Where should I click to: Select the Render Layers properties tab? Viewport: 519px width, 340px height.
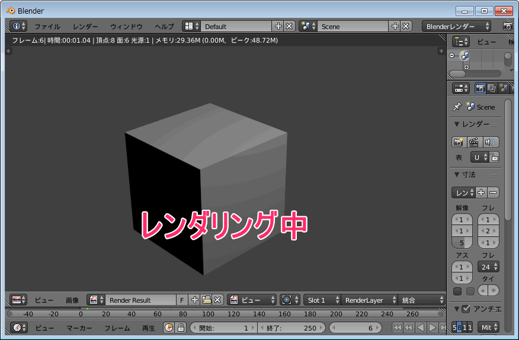(x=492, y=88)
